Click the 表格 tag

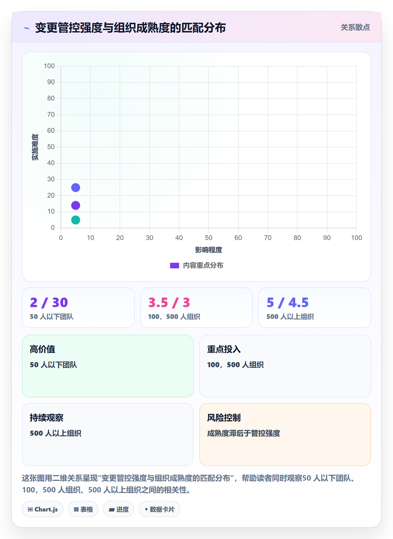point(83,509)
